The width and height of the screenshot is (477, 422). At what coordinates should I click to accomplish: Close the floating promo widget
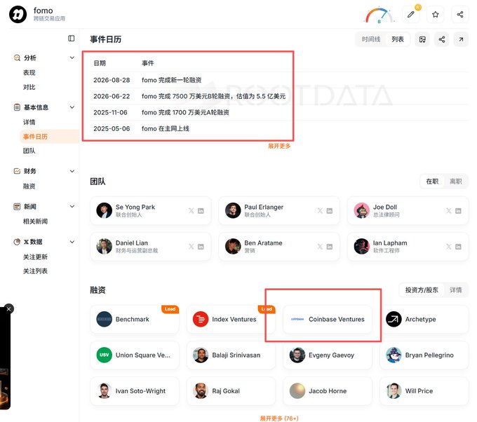(8, 309)
